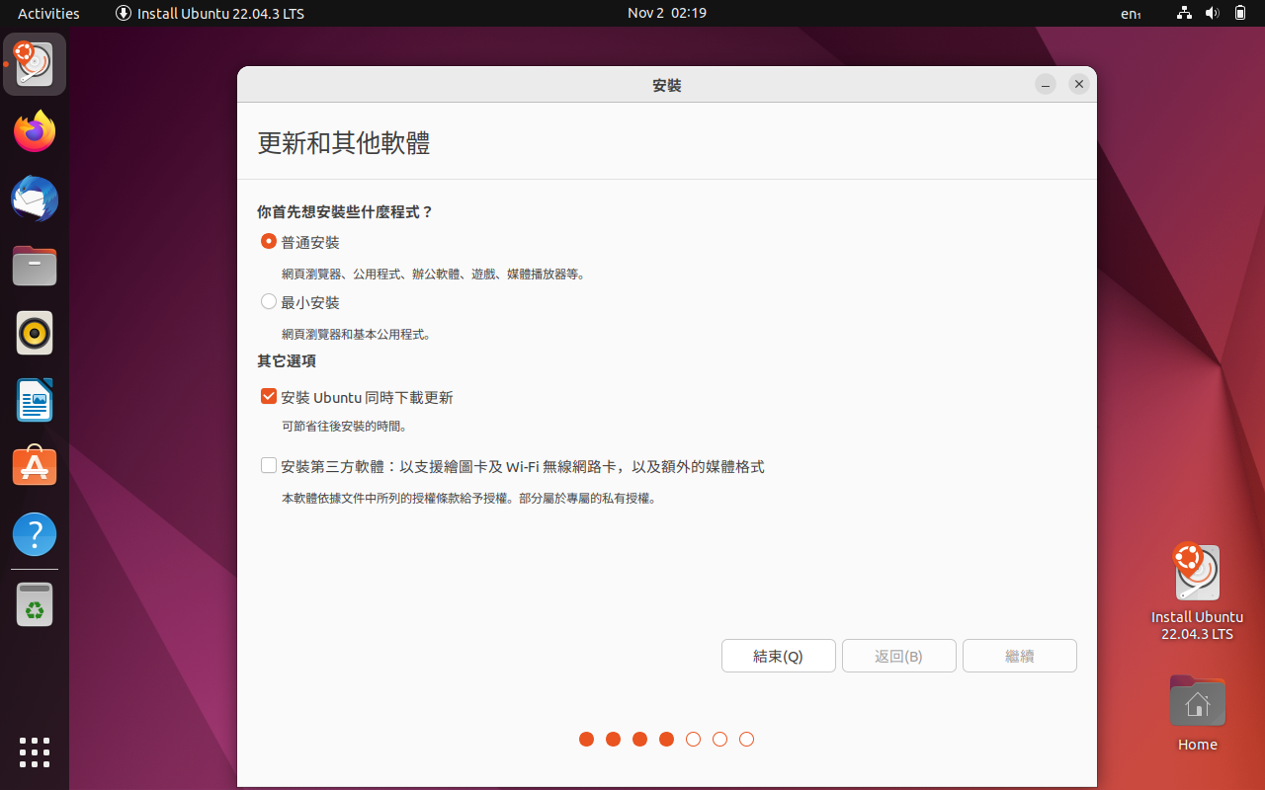Open Ubuntu Software from the dock
This screenshot has height=790, width=1265.
pyautogui.click(x=35, y=467)
